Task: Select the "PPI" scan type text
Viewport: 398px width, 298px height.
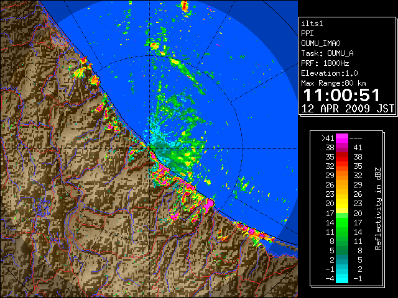Action: [x=307, y=34]
